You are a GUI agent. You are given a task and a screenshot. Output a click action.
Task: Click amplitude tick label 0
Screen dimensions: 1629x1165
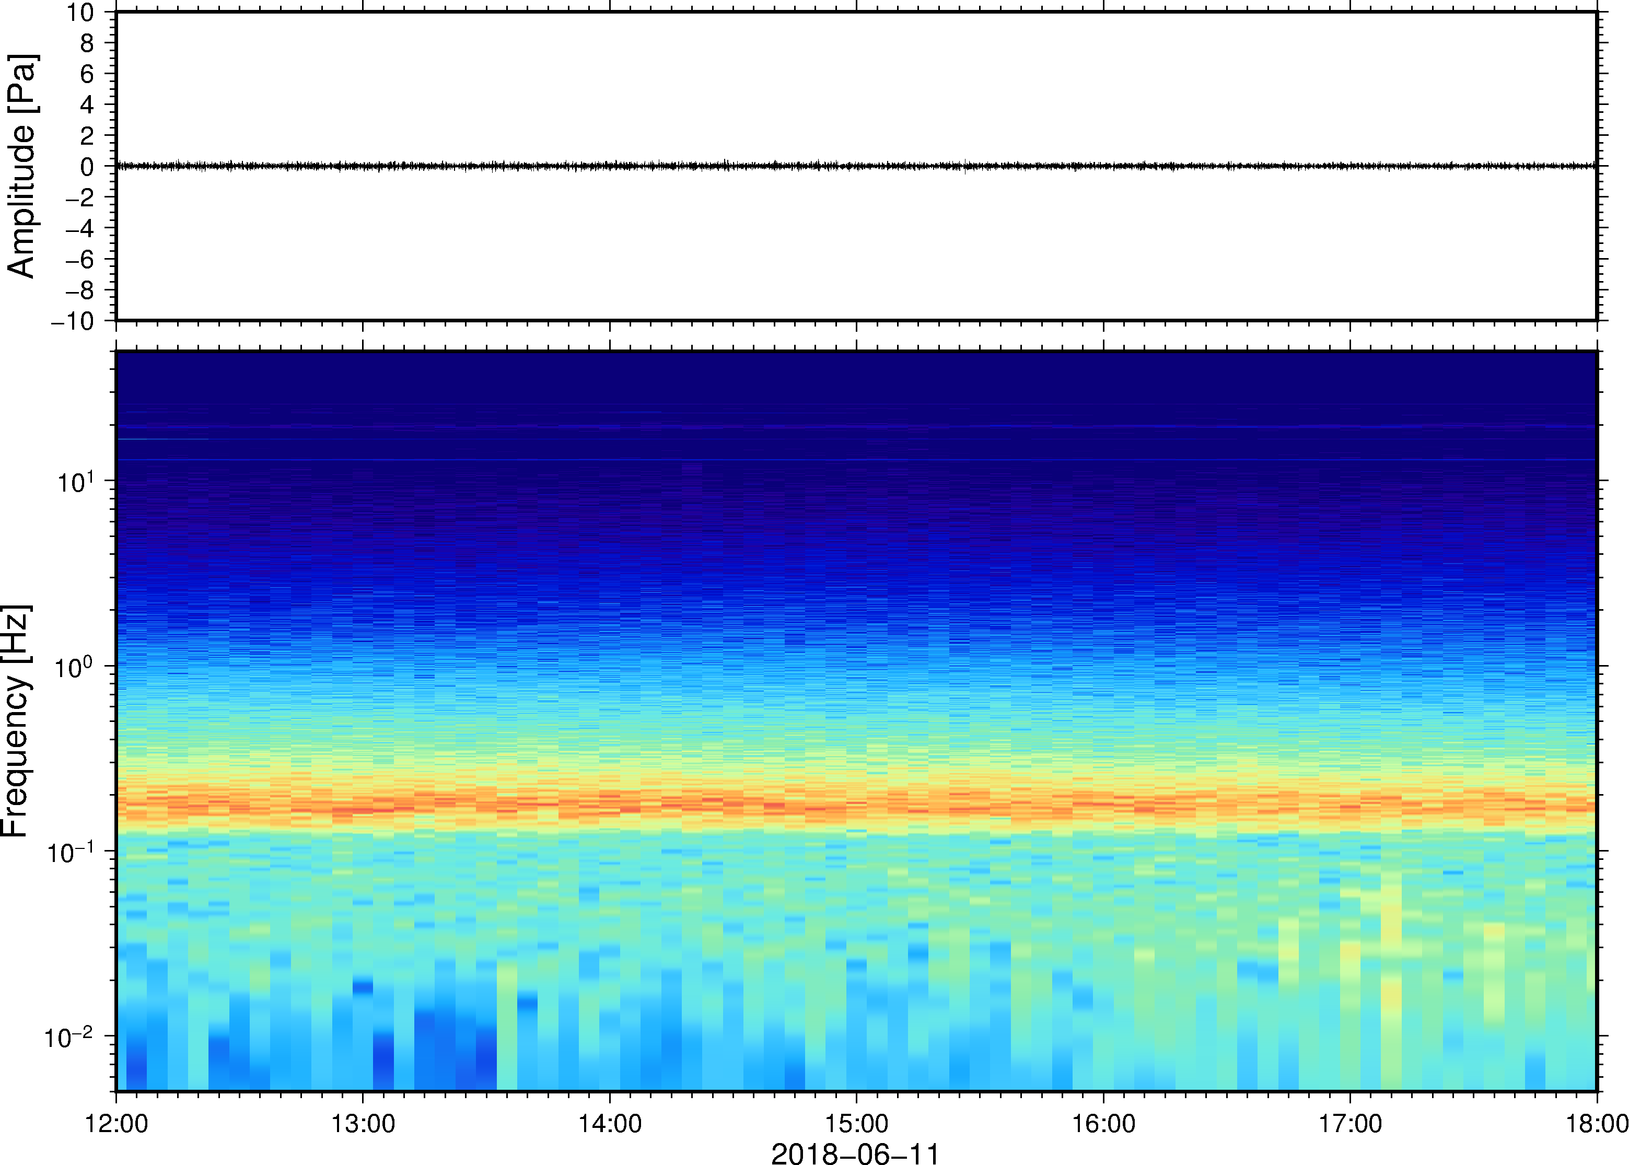[88, 167]
